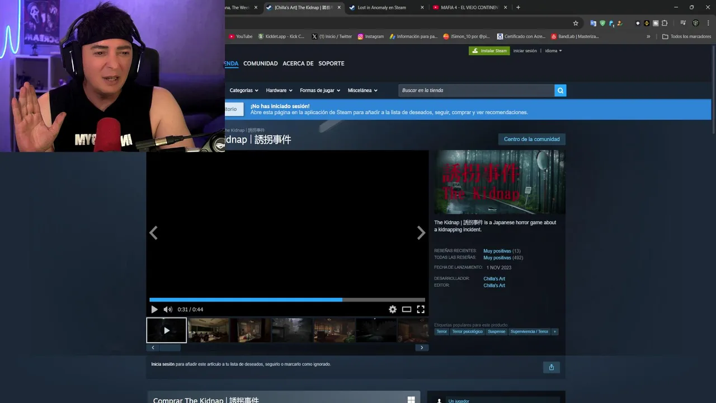Open developer Chilla's Art link
716x403 pixels.
tap(494, 279)
